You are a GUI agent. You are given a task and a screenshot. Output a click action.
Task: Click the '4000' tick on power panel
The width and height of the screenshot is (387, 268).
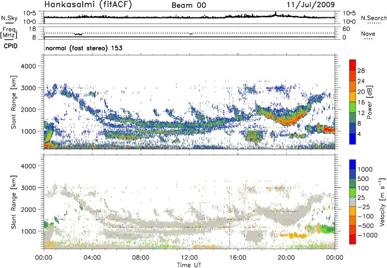point(28,66)
